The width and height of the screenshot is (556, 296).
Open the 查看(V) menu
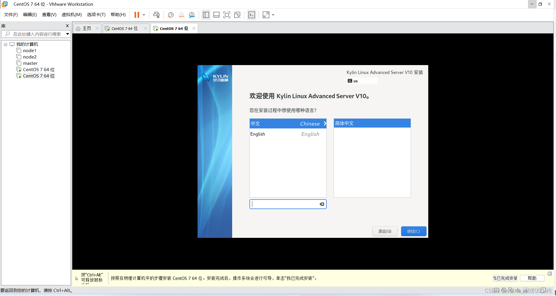(x=49, y=15)
